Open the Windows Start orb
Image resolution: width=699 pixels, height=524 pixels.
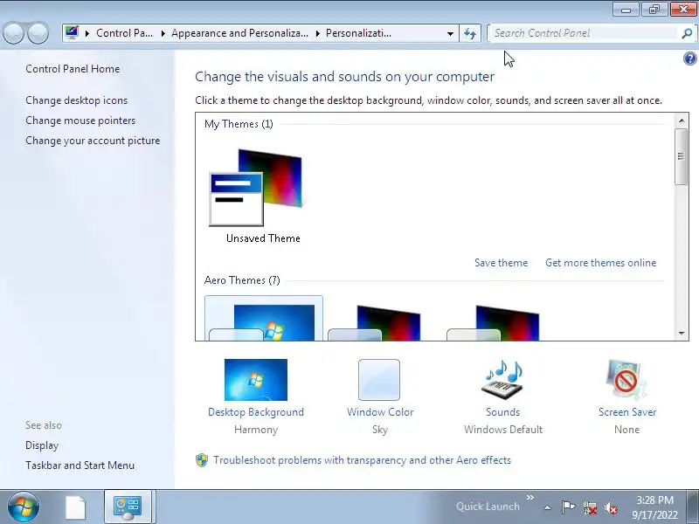point(24,507)
